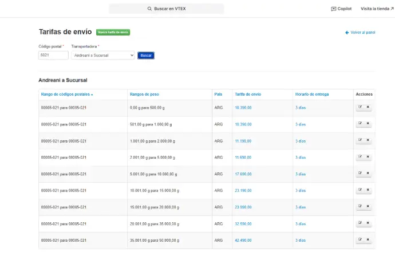
Task: Sort by Rango de códigos postales column
Action: coord(66,94)
